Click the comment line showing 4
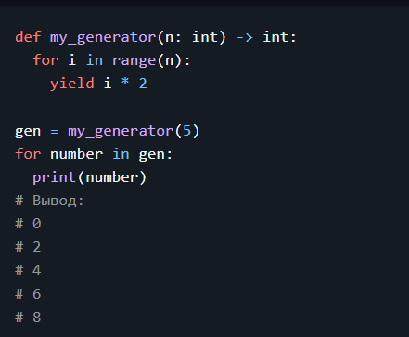409x337 pixels. pyautogui.click(x=28, y=270)
